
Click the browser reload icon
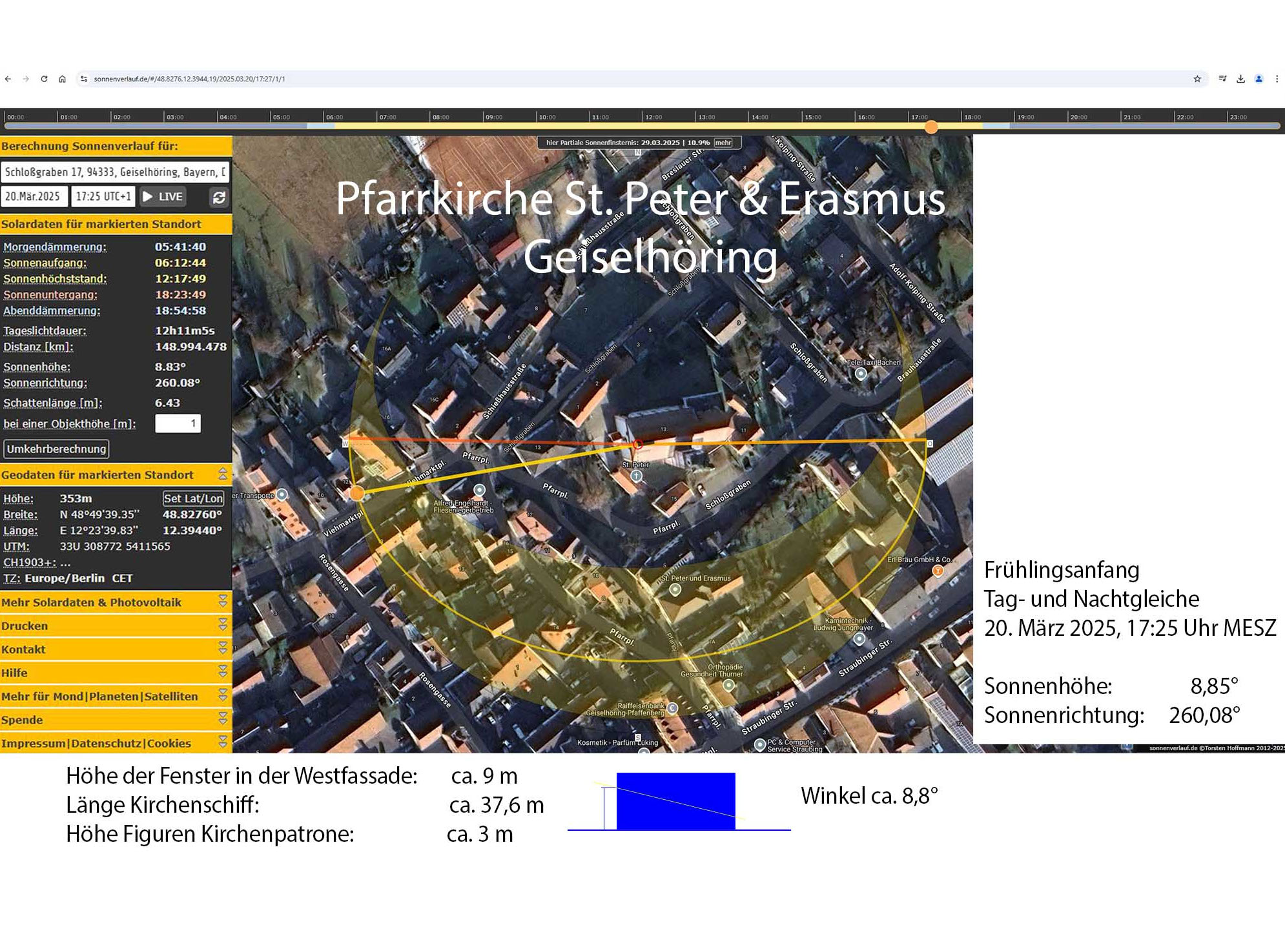(44, 79)
